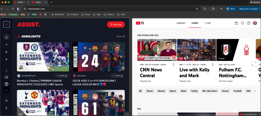The image size is (261, 116).
Task: Play the CNN News Central live thumbnail
Action: tap(157, 50)
